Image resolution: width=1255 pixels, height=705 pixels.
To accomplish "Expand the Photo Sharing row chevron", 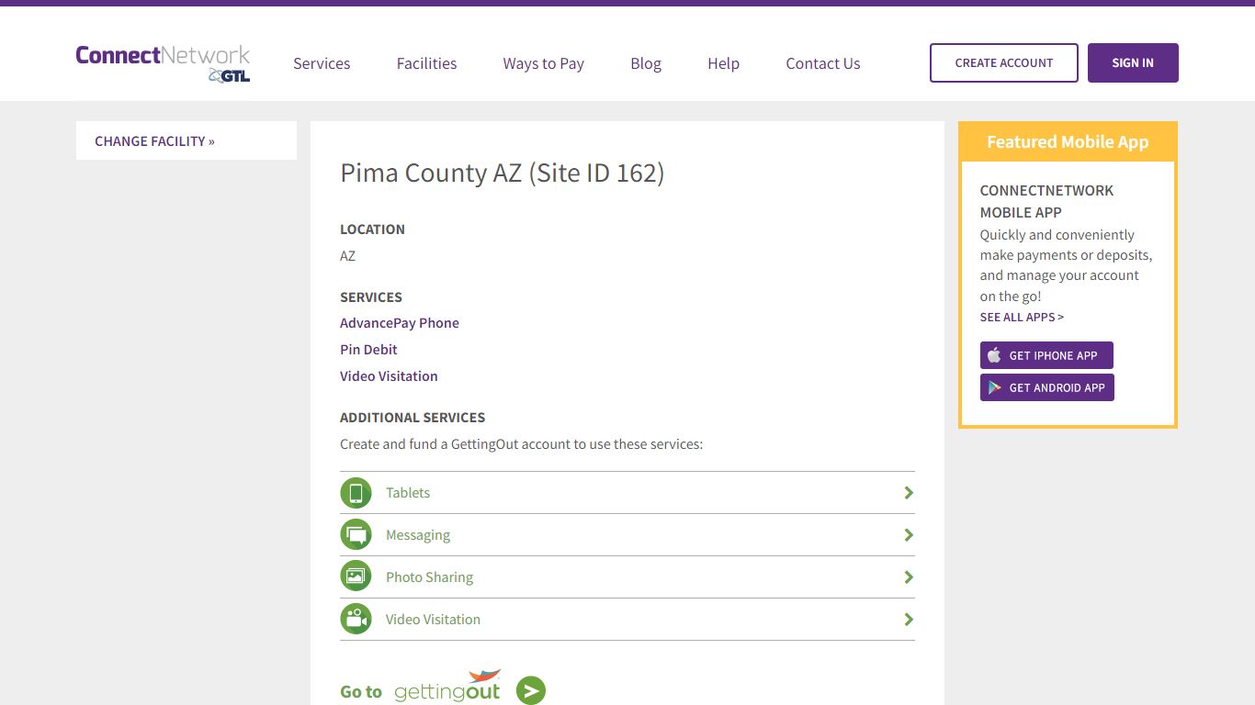I will (x=909, y=577).
